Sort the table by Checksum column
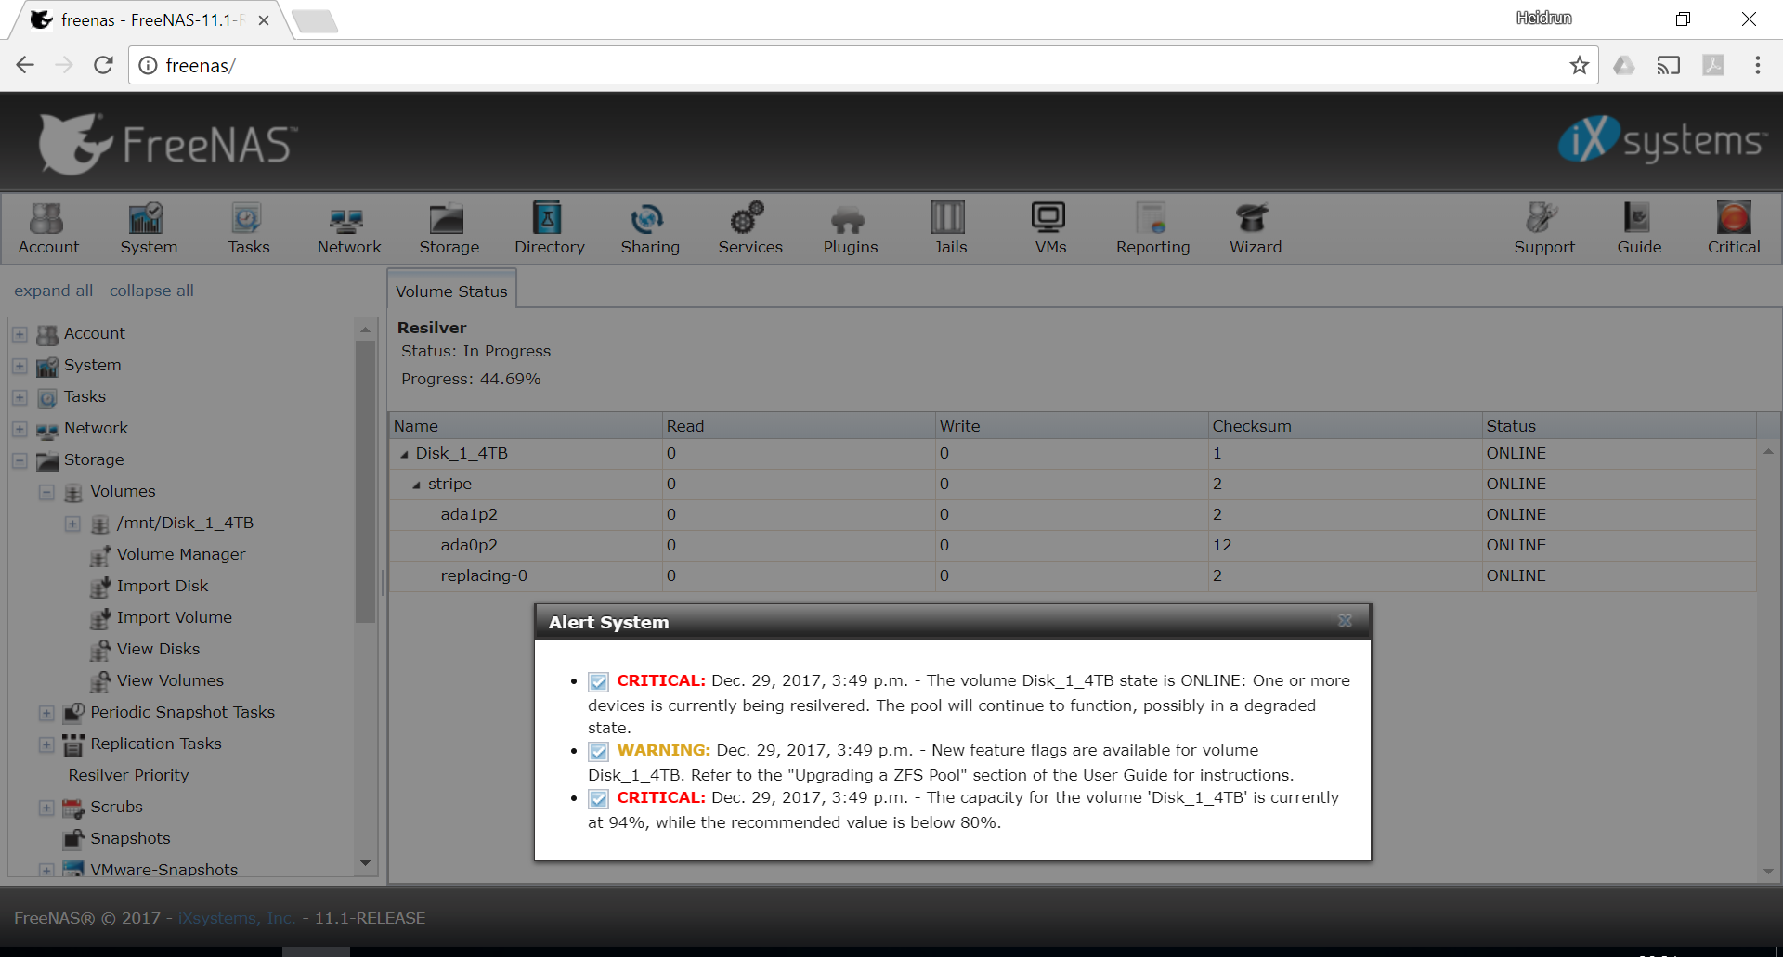The width and height of the screenshot is (1783, 957). (1345, 426)
